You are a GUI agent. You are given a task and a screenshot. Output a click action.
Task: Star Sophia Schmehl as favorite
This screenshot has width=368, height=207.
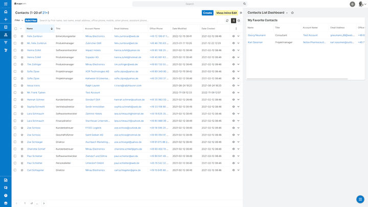click(22, 106)
